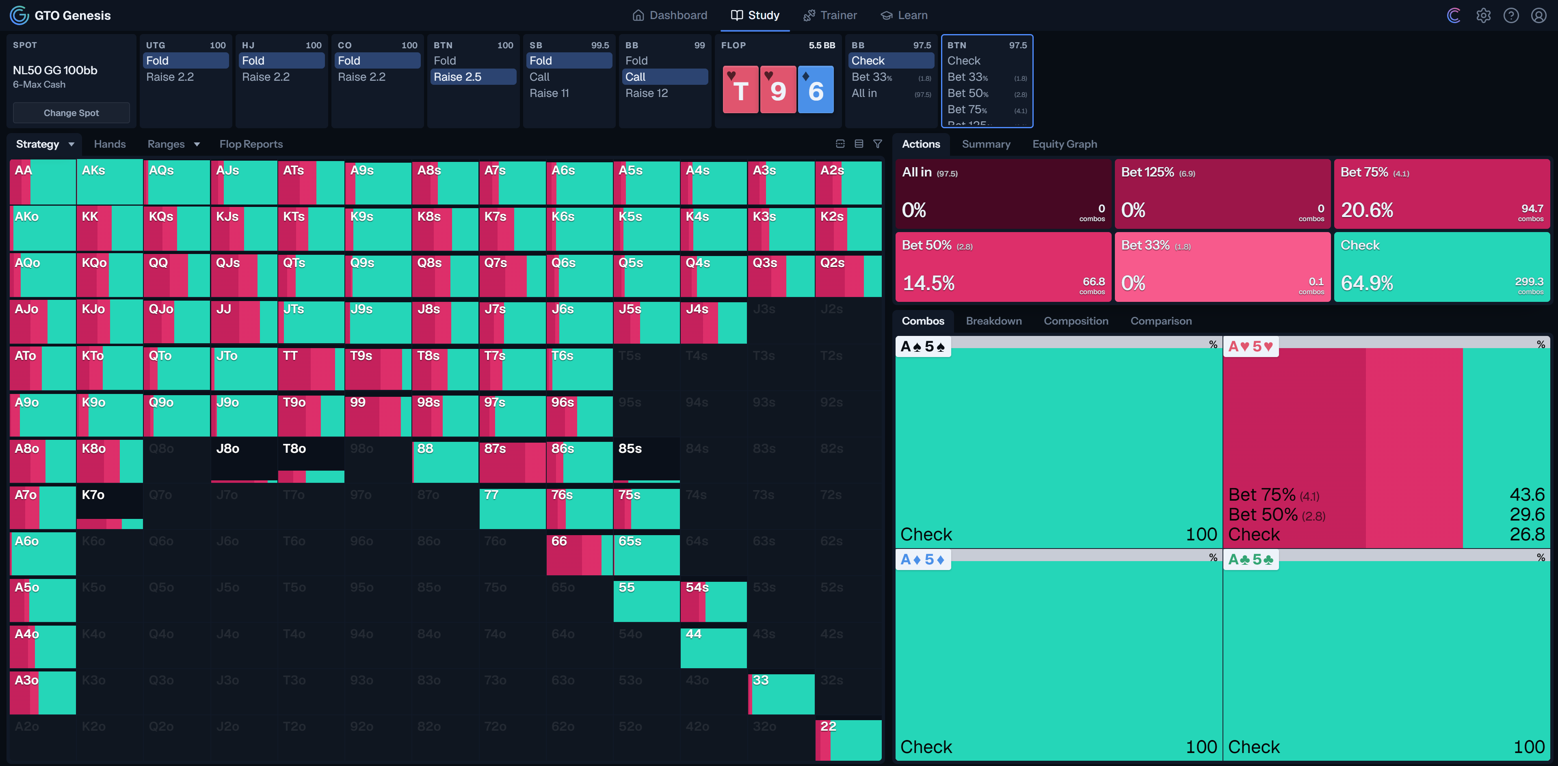This screenshot has width=1558, height=766.
Task: Open the Comparison tab
Action: [x=1161, y=321]
